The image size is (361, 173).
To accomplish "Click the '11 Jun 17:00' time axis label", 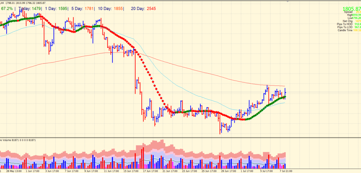I will (112, 171).
